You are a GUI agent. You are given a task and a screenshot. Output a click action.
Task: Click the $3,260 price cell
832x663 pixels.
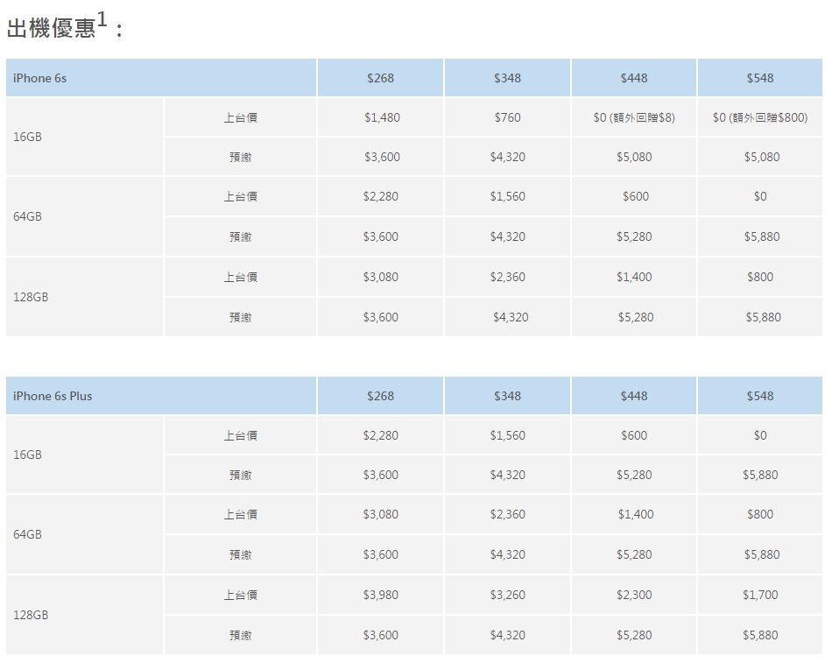(x=507, y=595)
